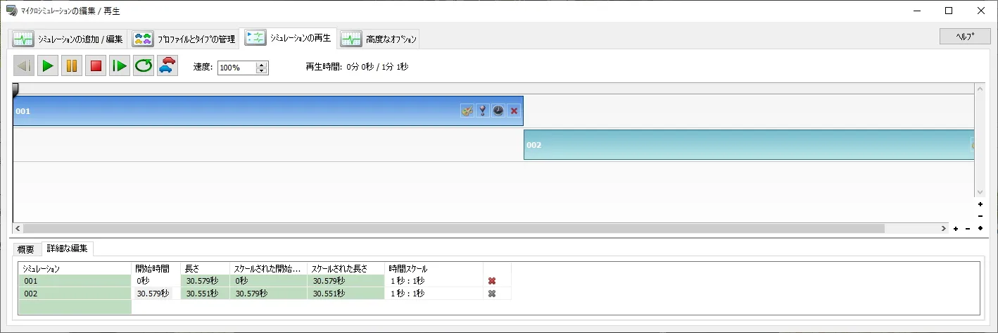Click the 30.579秒 length cell of row 001
Viewport: 998px width, 333px height.
(x=205, y=281)
